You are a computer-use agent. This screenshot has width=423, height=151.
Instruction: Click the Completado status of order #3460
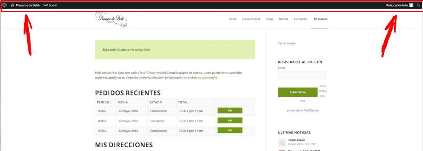coord(158,111)
